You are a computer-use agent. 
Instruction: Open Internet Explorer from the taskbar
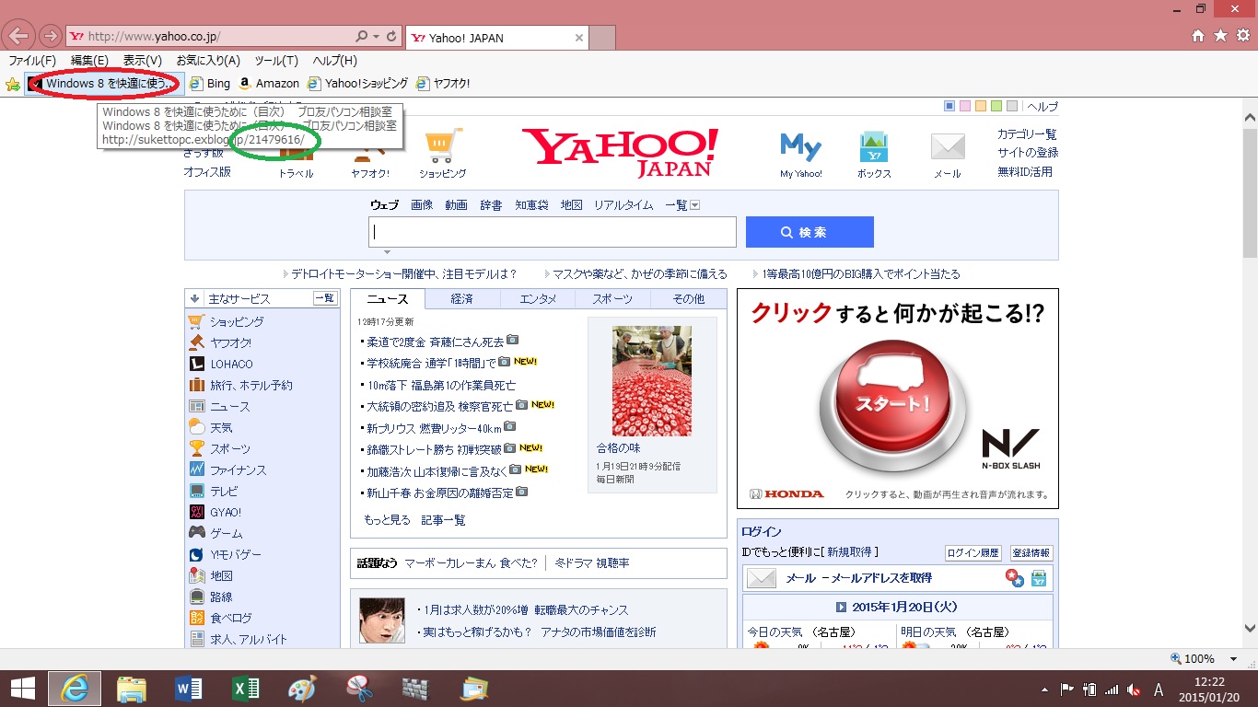75,689
